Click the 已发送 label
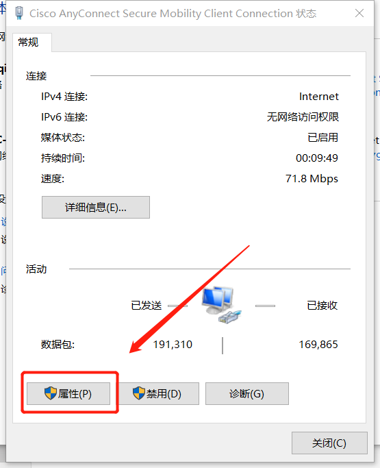The image size is (380, 468). click(x=146, y=306)
